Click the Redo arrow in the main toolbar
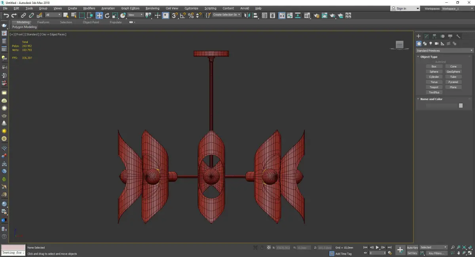Image resolution: width=475 pixels, height=257 pixels. 14,15
